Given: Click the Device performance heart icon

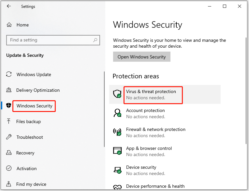Looking at the screenshot, I should point(117,187).
